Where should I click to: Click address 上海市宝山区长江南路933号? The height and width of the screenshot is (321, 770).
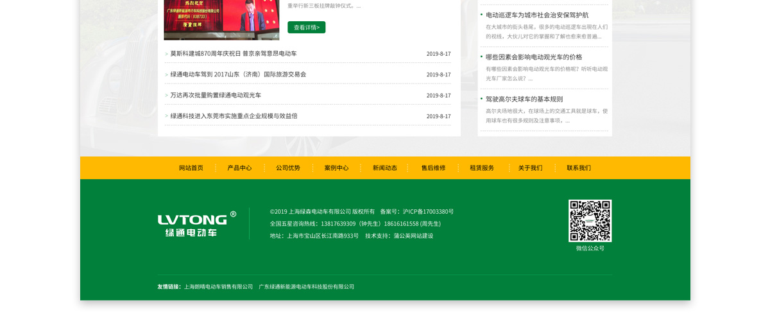323,236
